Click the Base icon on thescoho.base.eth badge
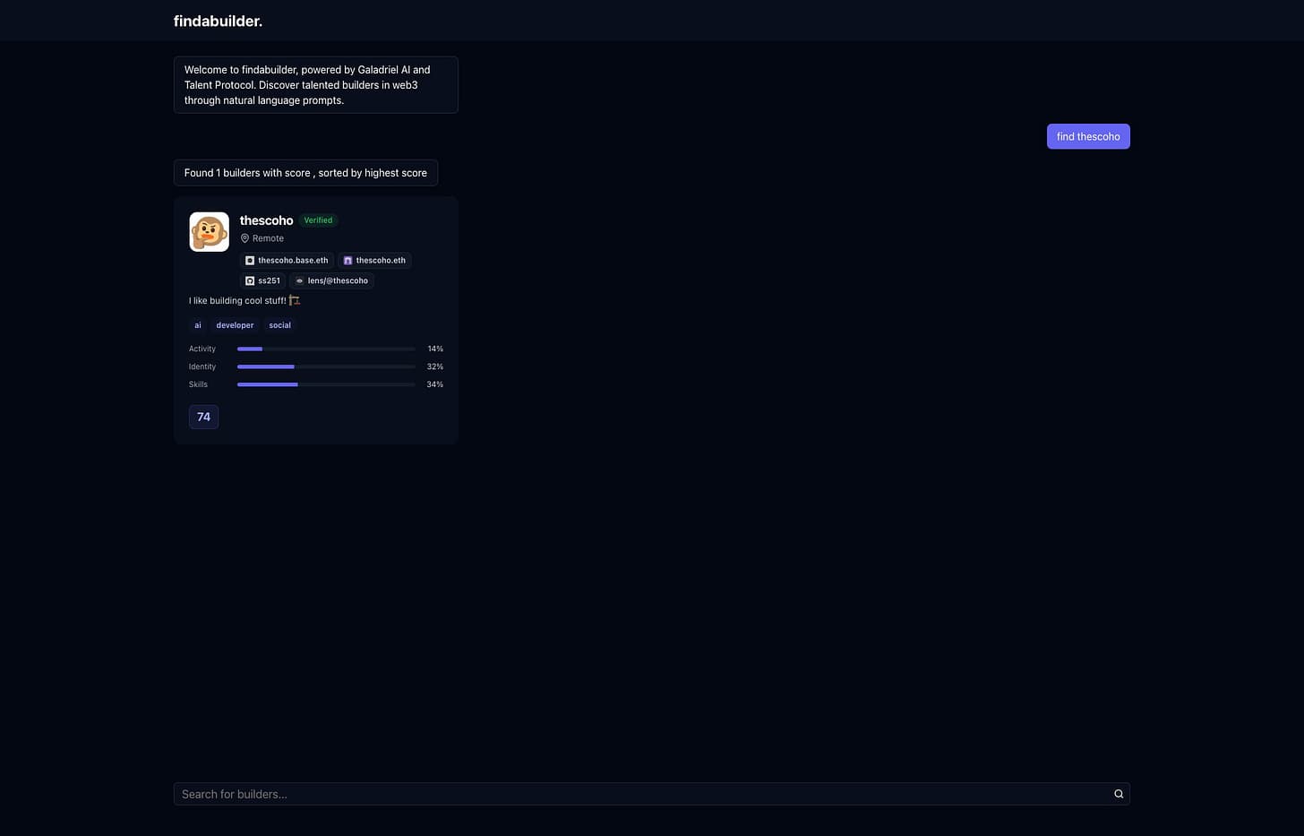The height and width of the screenshot is (836, 1304). click(250, 261)
